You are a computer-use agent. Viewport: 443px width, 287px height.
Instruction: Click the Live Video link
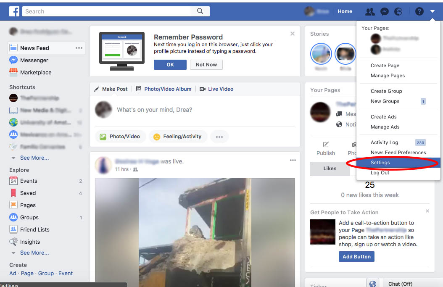[x=221, y=89]
